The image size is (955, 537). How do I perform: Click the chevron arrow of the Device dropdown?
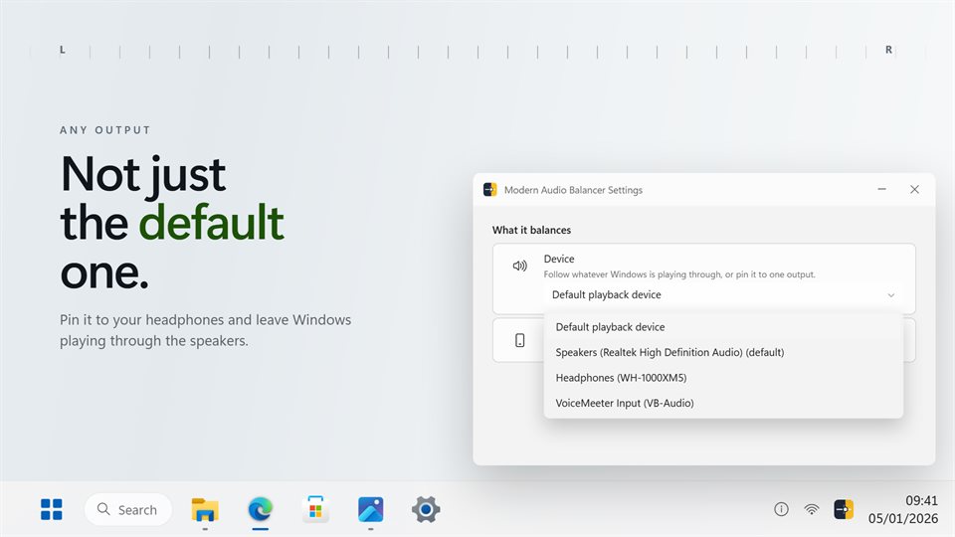(x=890, y=295)
